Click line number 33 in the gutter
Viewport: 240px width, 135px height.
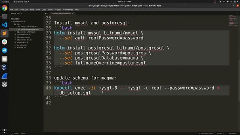[48, 53]
